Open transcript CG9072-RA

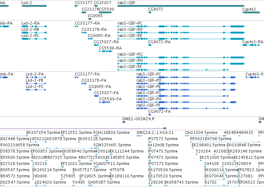coord(159,42)
